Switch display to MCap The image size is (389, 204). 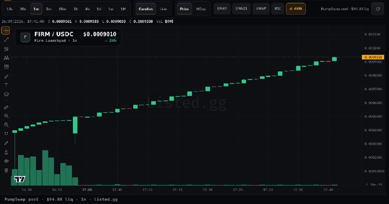tap(201, 9)
